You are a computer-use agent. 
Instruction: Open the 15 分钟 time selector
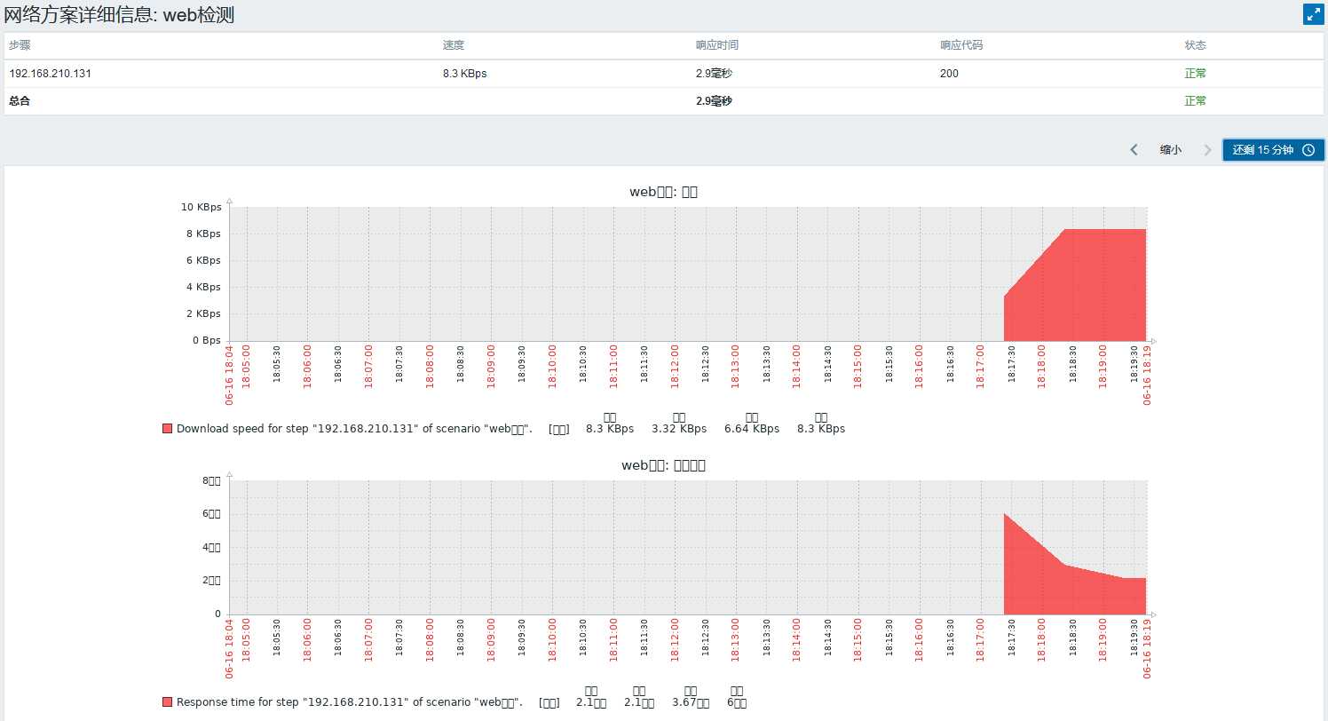(x=1273, y=150)
